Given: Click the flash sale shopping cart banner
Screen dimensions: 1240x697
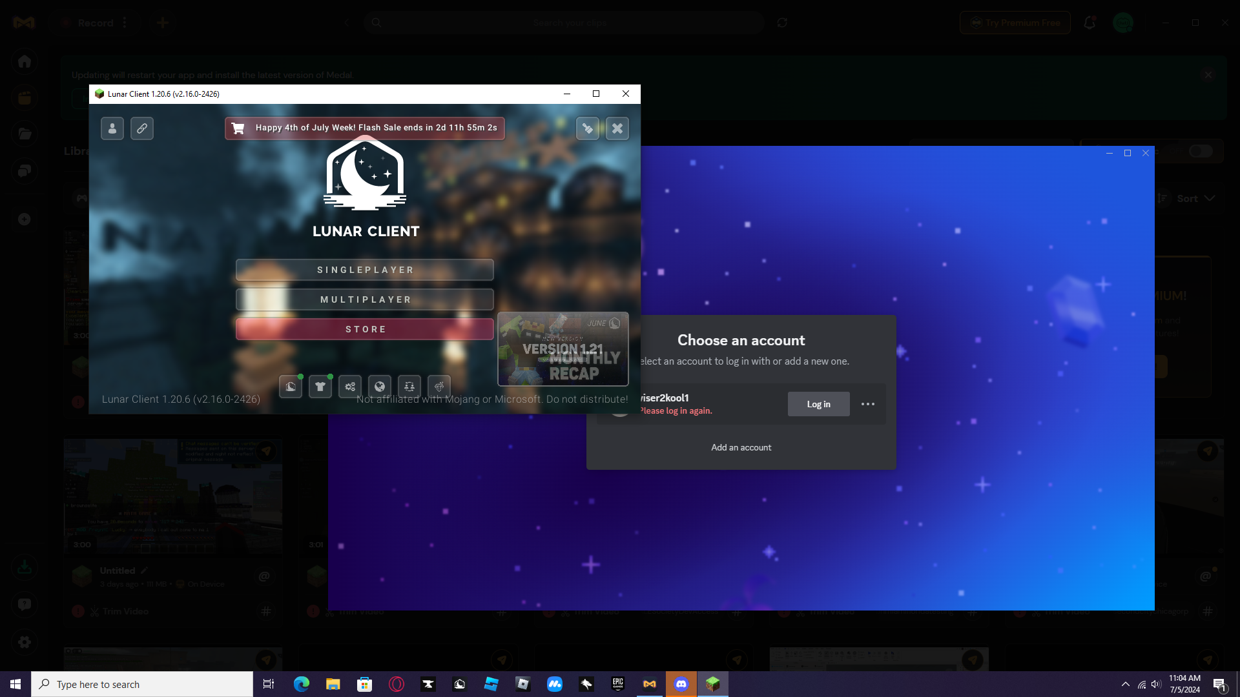Looking at the screenshot, I should point(365,128).
